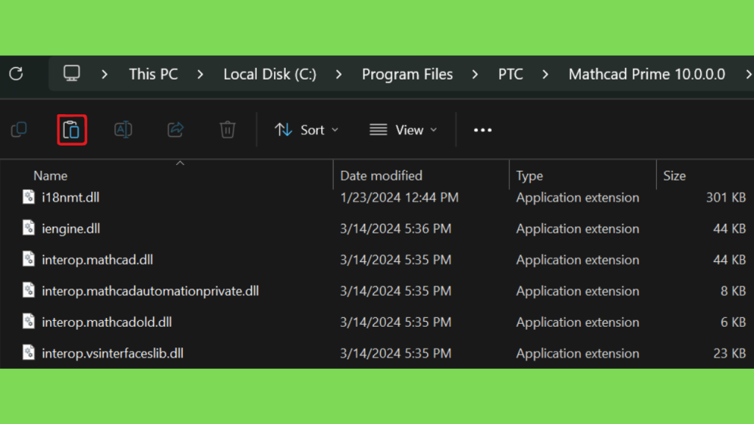Go to This PC breadcrumb

coord(153,74)
